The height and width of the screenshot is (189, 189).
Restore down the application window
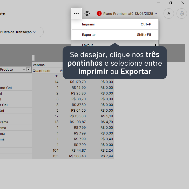[171, 3]
